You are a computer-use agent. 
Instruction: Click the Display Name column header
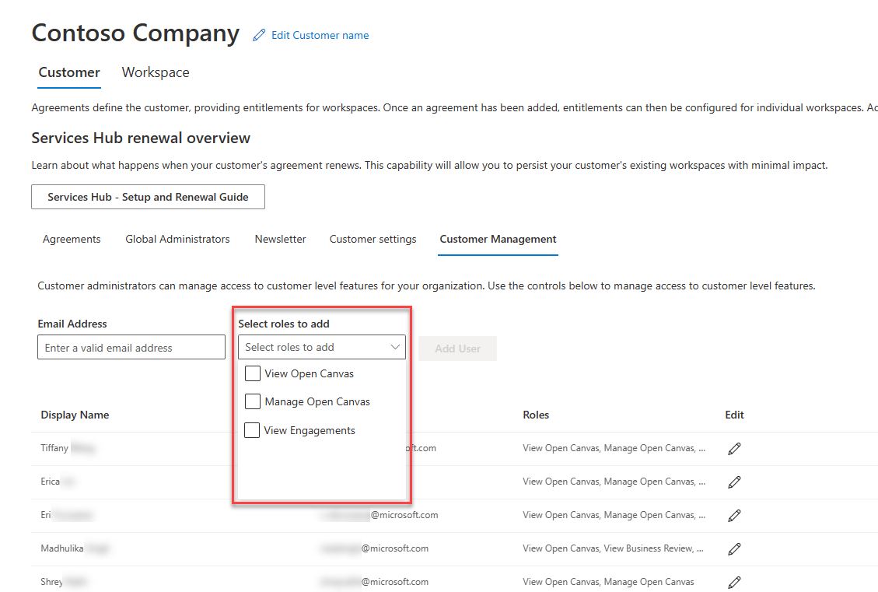click(75, 415)
